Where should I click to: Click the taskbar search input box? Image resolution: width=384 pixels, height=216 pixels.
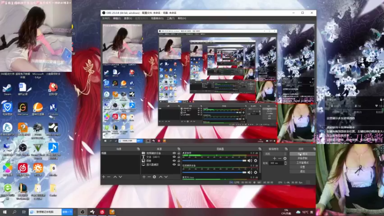[45, 212]
